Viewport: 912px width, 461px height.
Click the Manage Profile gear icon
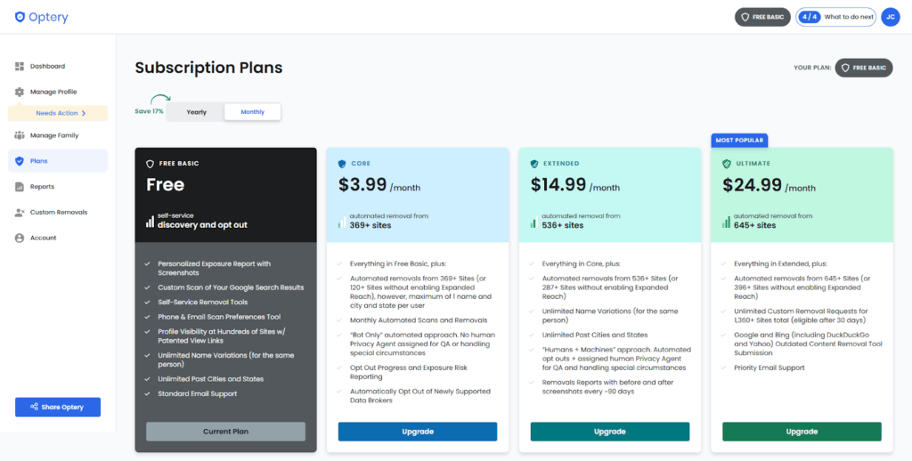point(20,92)
